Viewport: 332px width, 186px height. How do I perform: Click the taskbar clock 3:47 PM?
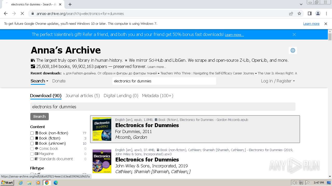319,183
